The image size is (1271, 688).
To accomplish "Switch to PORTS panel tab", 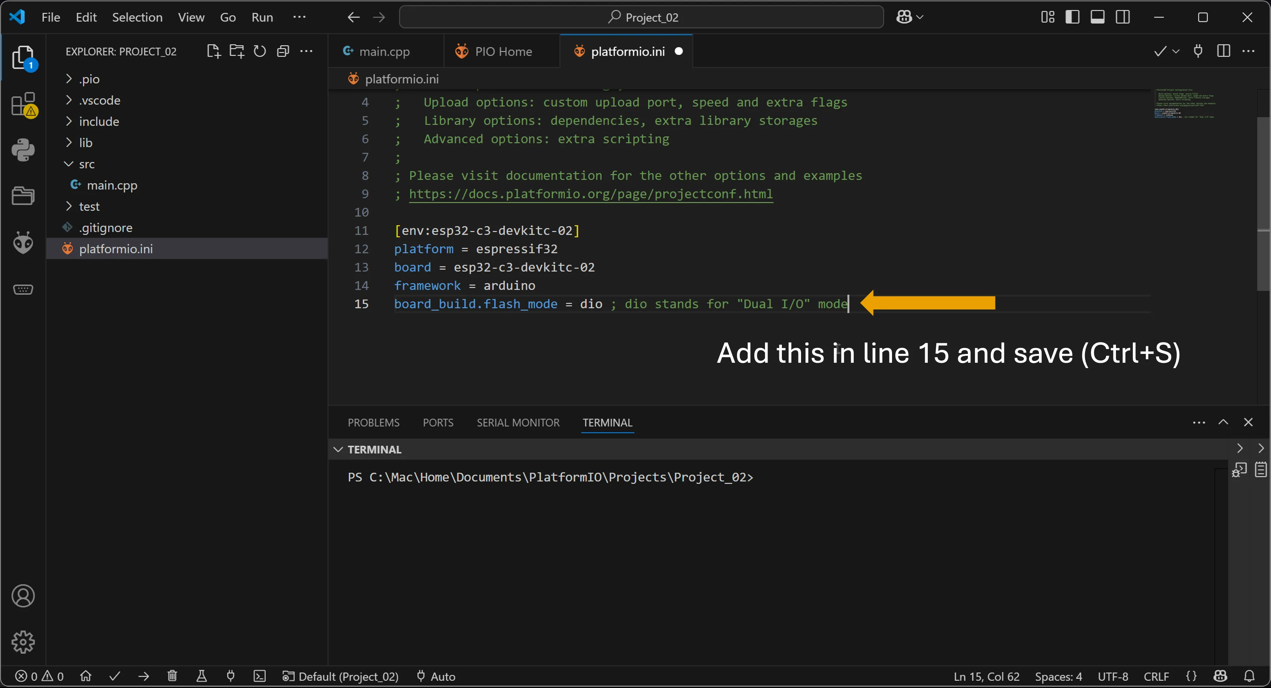I will point(438,422).
